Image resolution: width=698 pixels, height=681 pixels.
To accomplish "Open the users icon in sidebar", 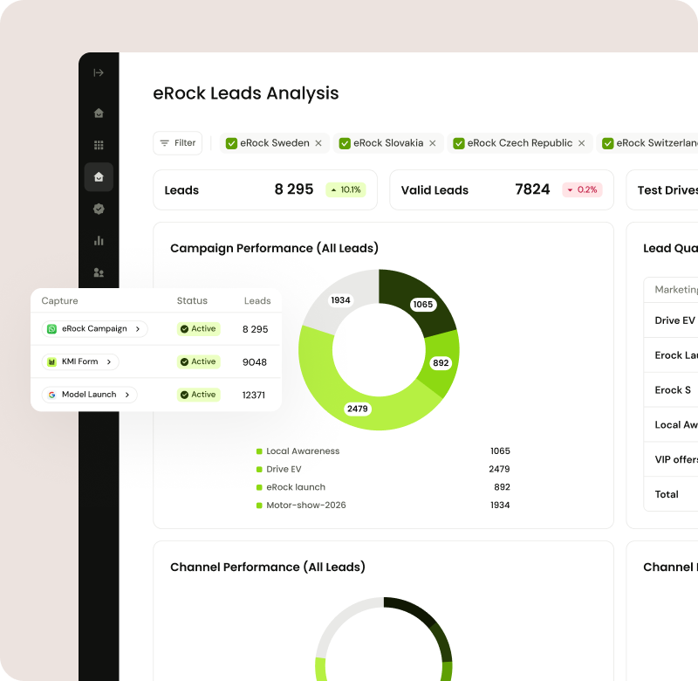I will 99,272.
